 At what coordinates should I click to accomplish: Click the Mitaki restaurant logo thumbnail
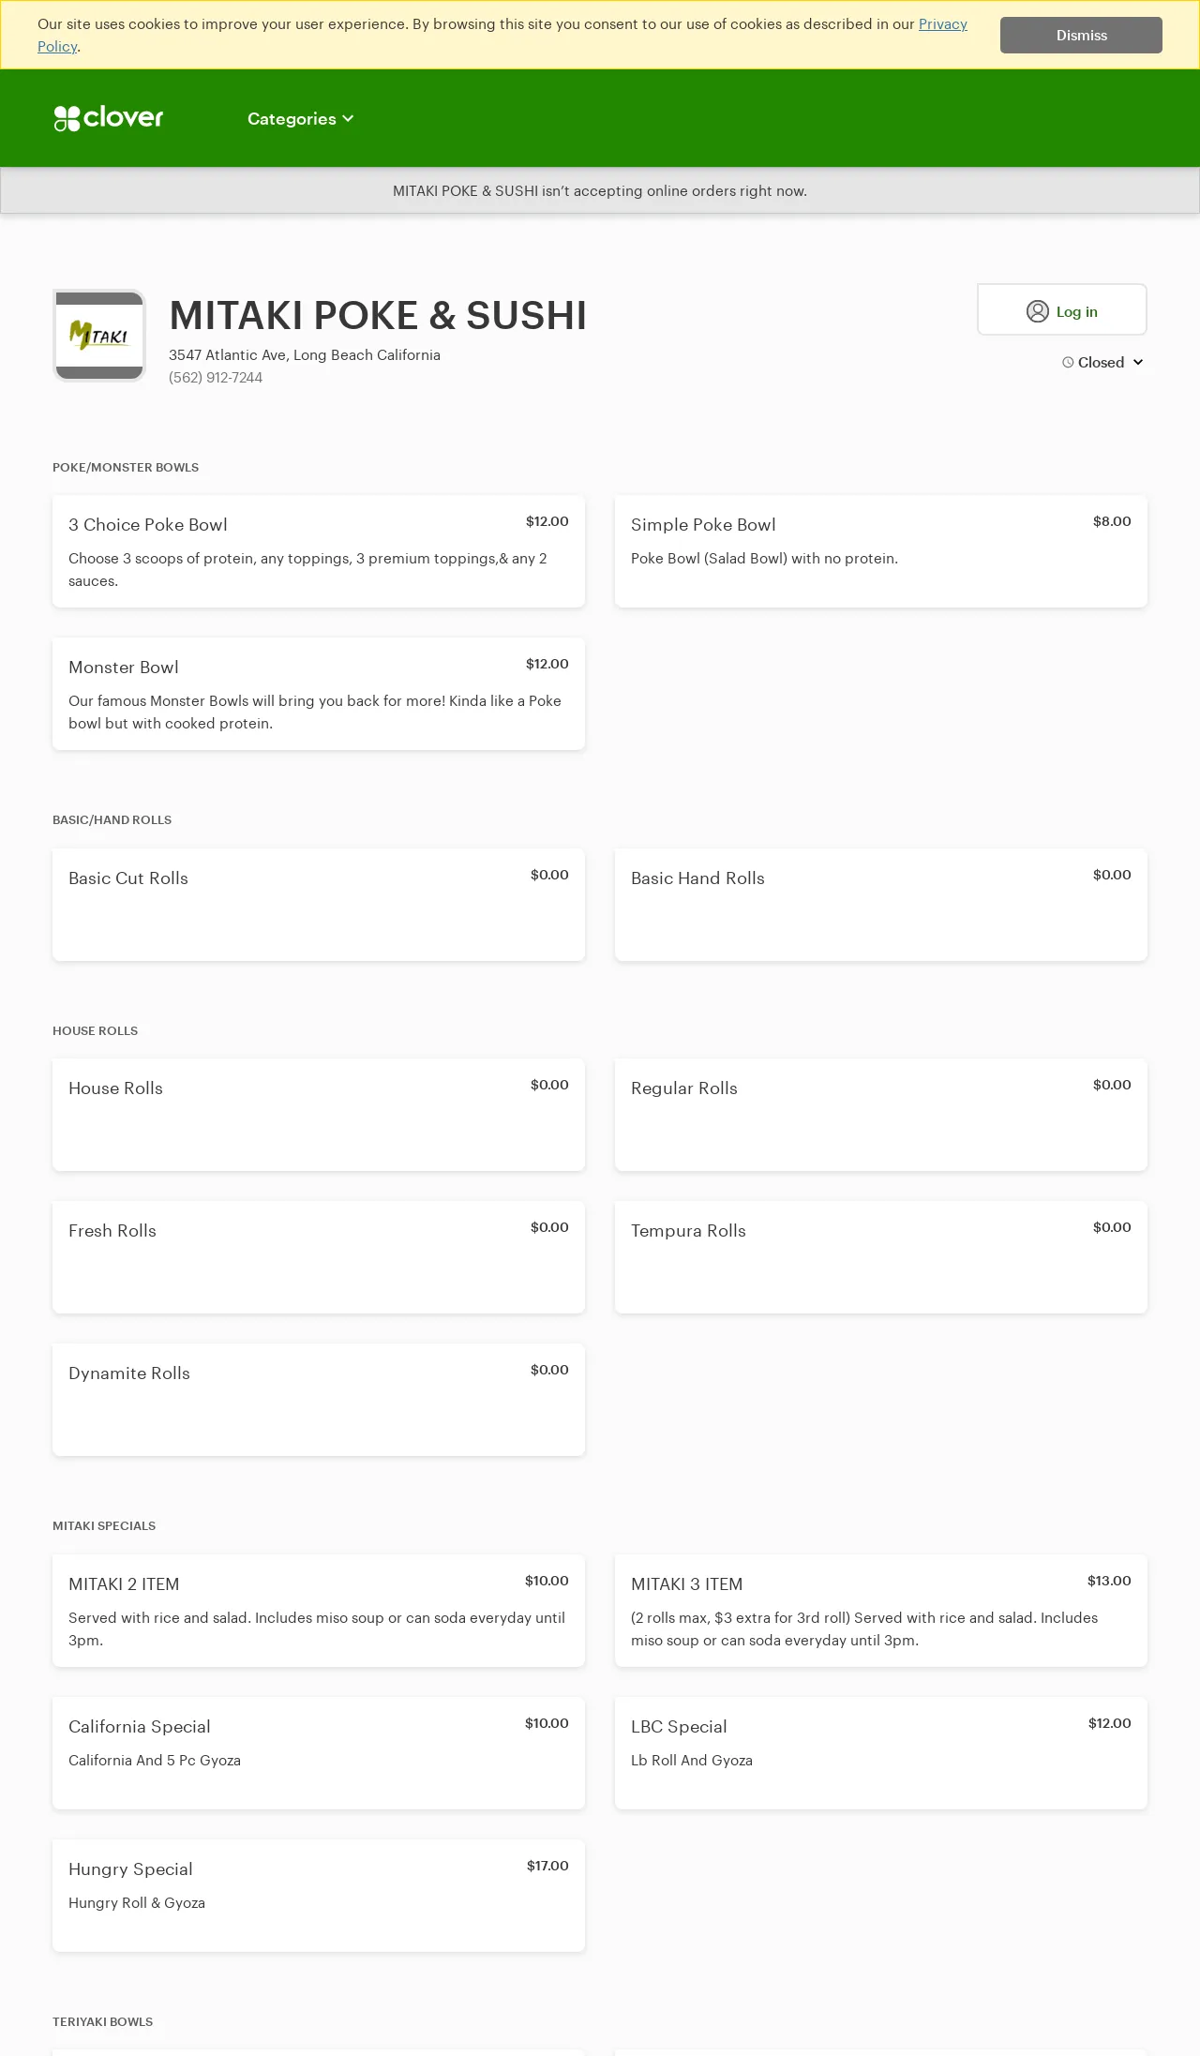tap(99, 336)
